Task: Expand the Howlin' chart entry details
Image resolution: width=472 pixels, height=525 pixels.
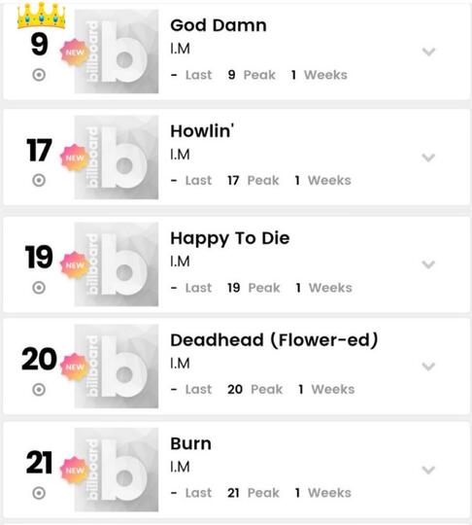Action: coord(428,157)
